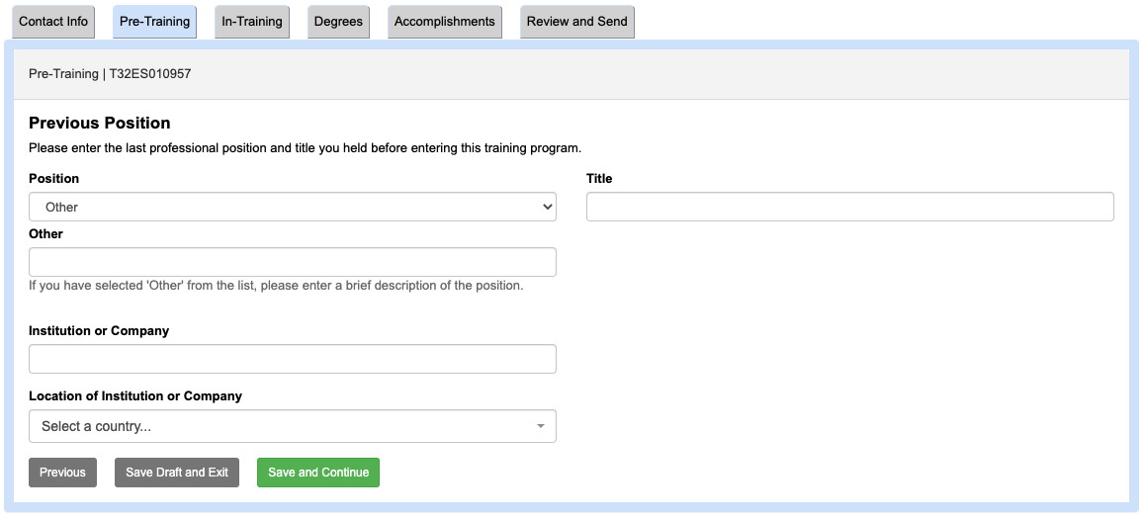The image size is (1144, 518).
Task: Click the 'Select a country...' placeholder text
Action: pos(97,427)
